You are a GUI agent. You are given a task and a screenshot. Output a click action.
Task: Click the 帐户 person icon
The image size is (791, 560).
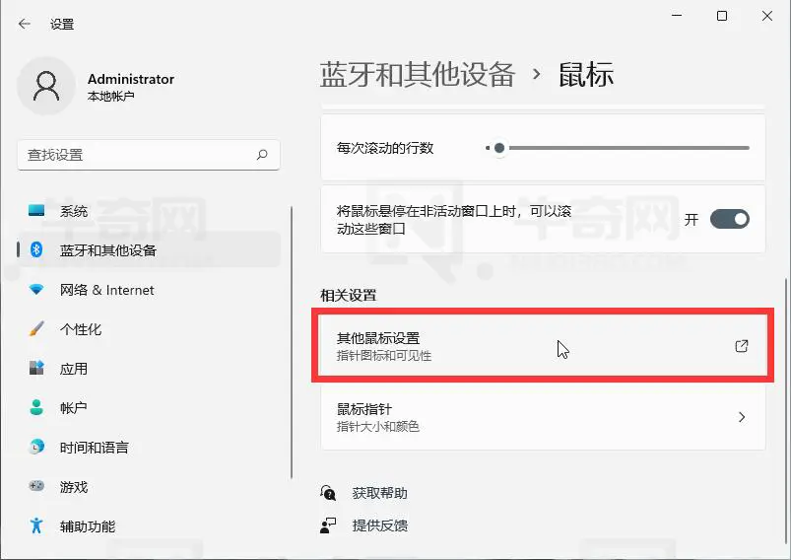pos(36,407)
